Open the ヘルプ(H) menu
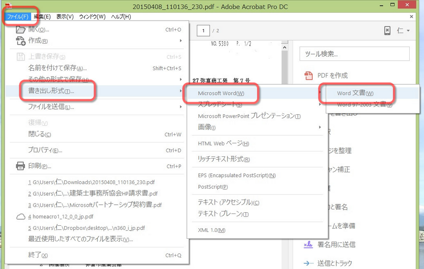This screenshot has height=269, width=424. click(121, 17)
